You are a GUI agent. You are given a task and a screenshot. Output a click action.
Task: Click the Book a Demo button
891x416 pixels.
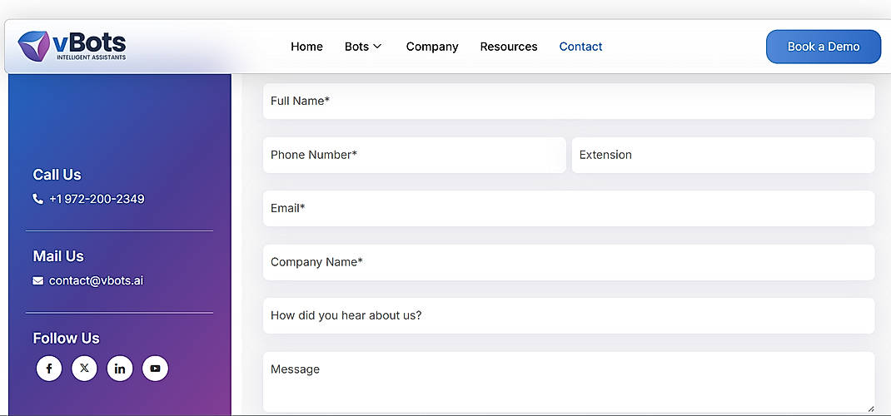click(x=824, y=47)
